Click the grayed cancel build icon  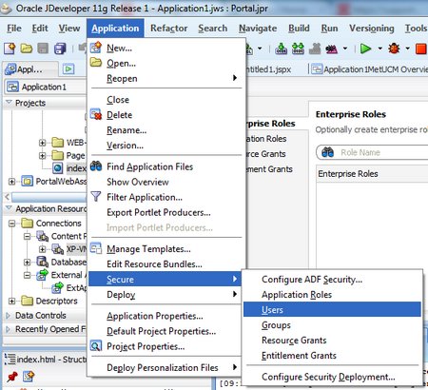coord(315,49)
